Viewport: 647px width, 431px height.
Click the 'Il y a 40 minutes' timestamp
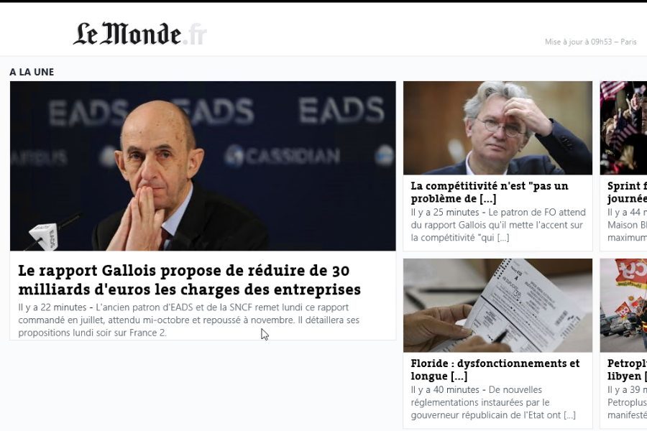(445, 390)
